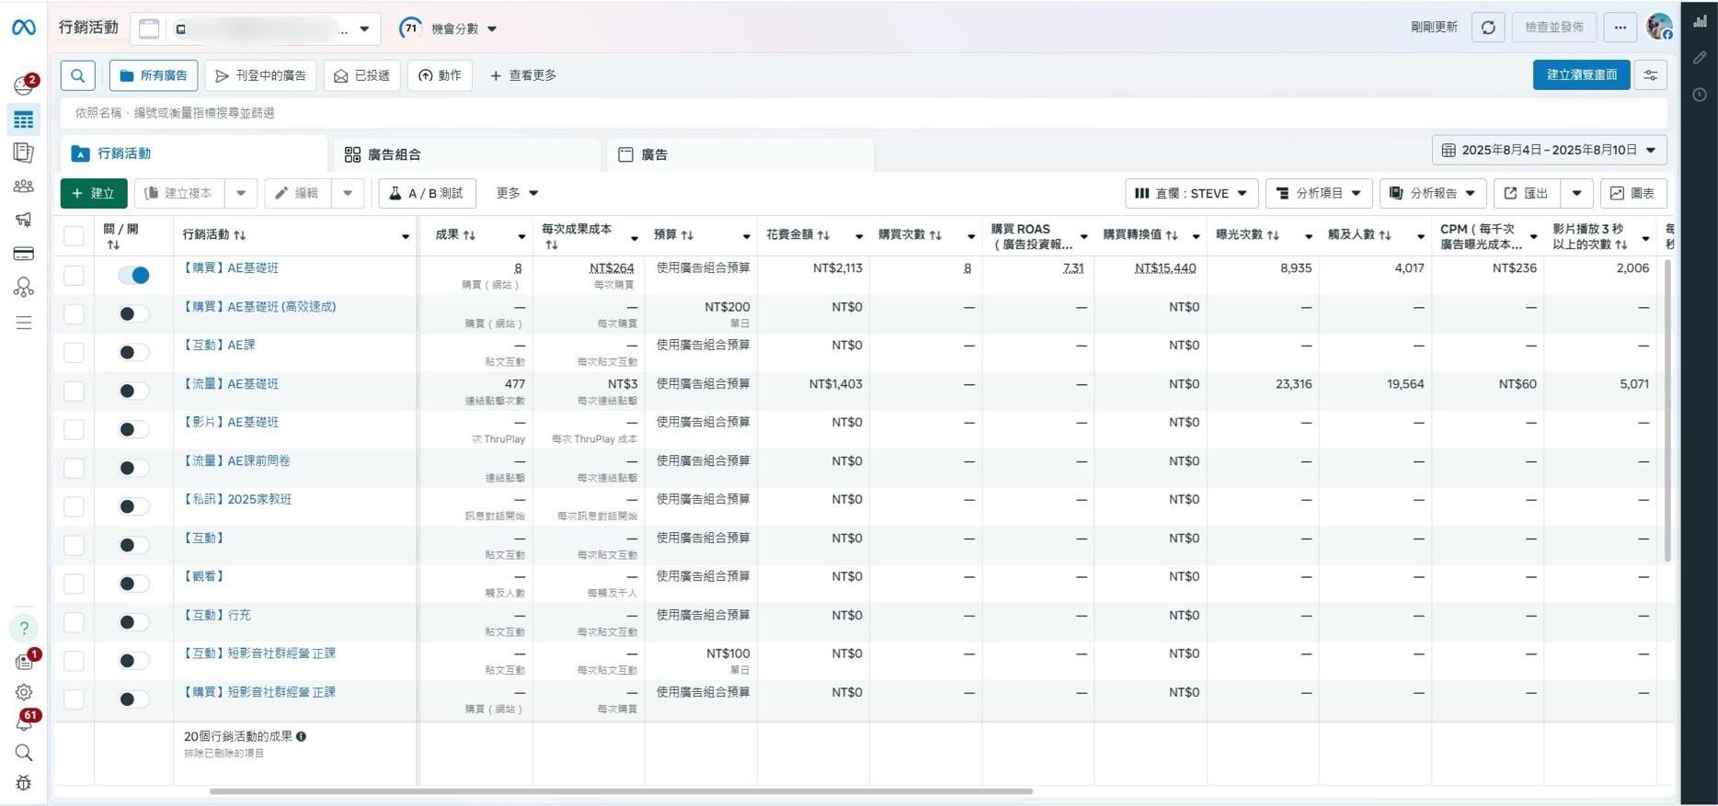Screen dimensions: 1718x806
Task: Switch to the 廣告組合 tab
Action: pos(395,154)
